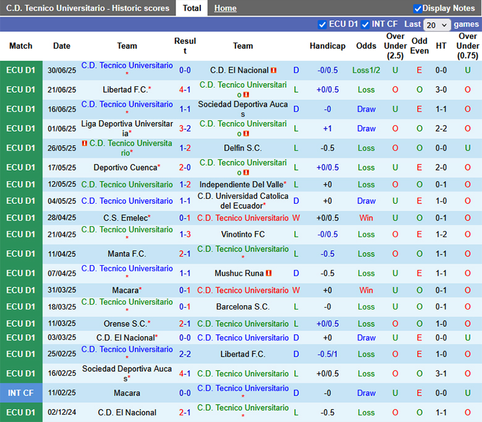
Task: Select the date 04/05/25
Action: [x=62, y=201]
